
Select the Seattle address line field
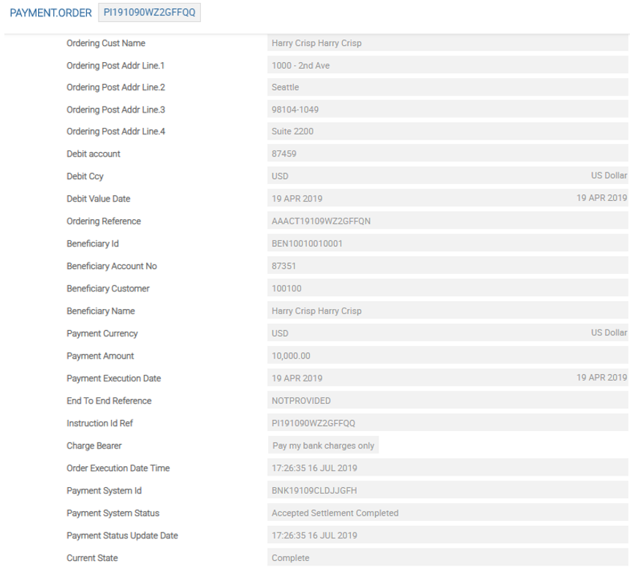(x=447, y=88)
